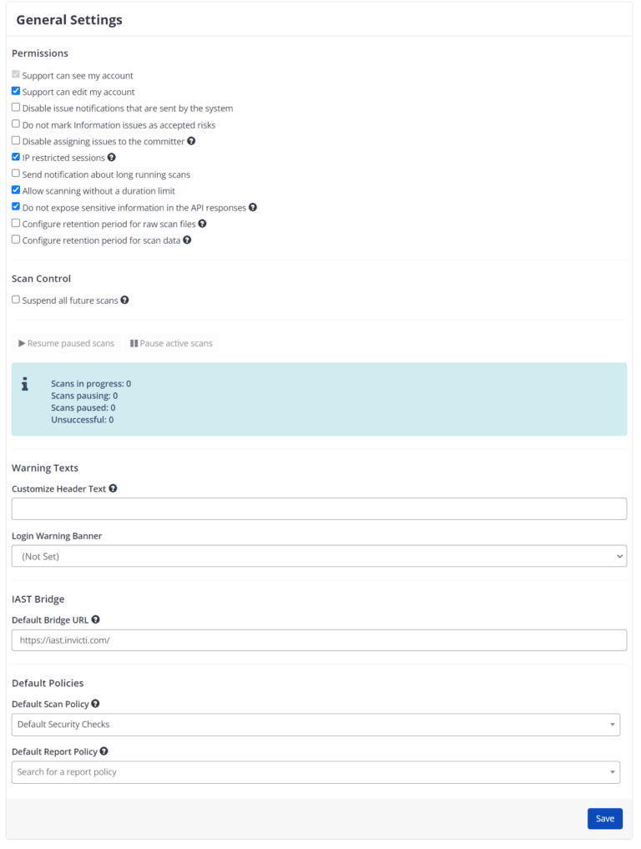Open help for Customize Header Text
Screen dimensions: 641x849
[113, 488]
